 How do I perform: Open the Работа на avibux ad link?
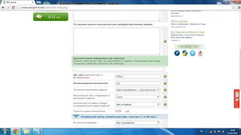coord(179,21)
